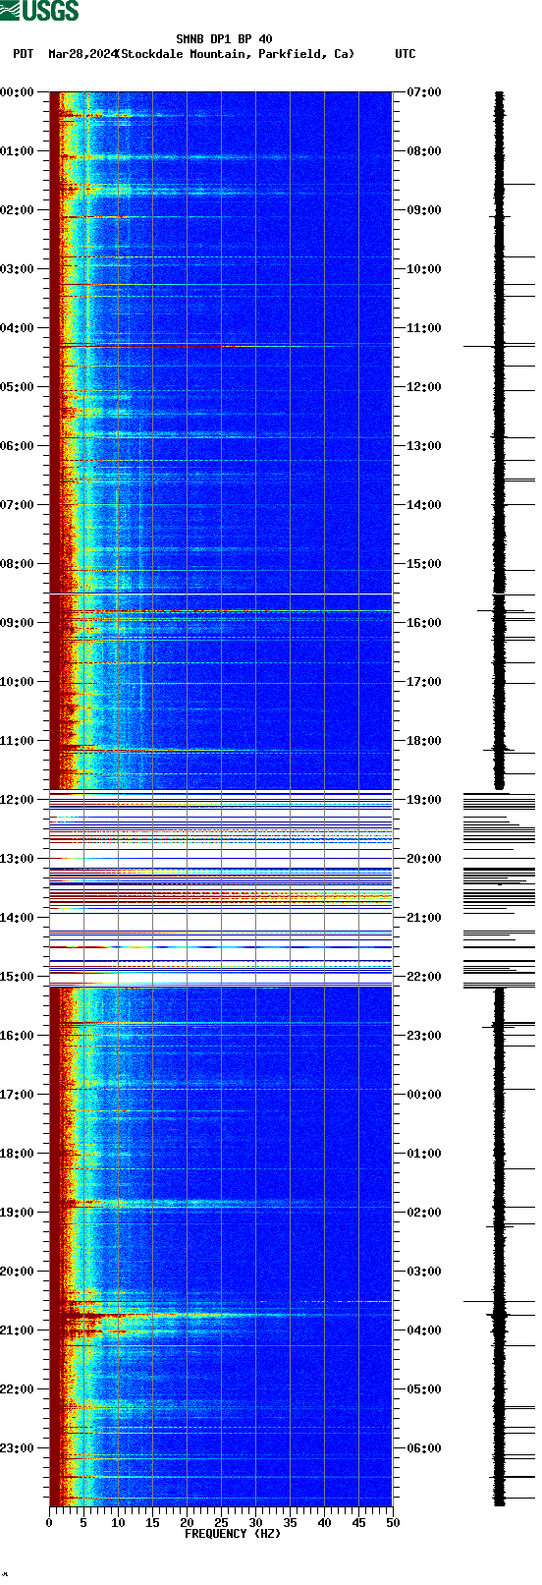This screenshot has height=1585, width=542.
Task: Click the 22:00 label on the UTC axis
Action: 424,977
